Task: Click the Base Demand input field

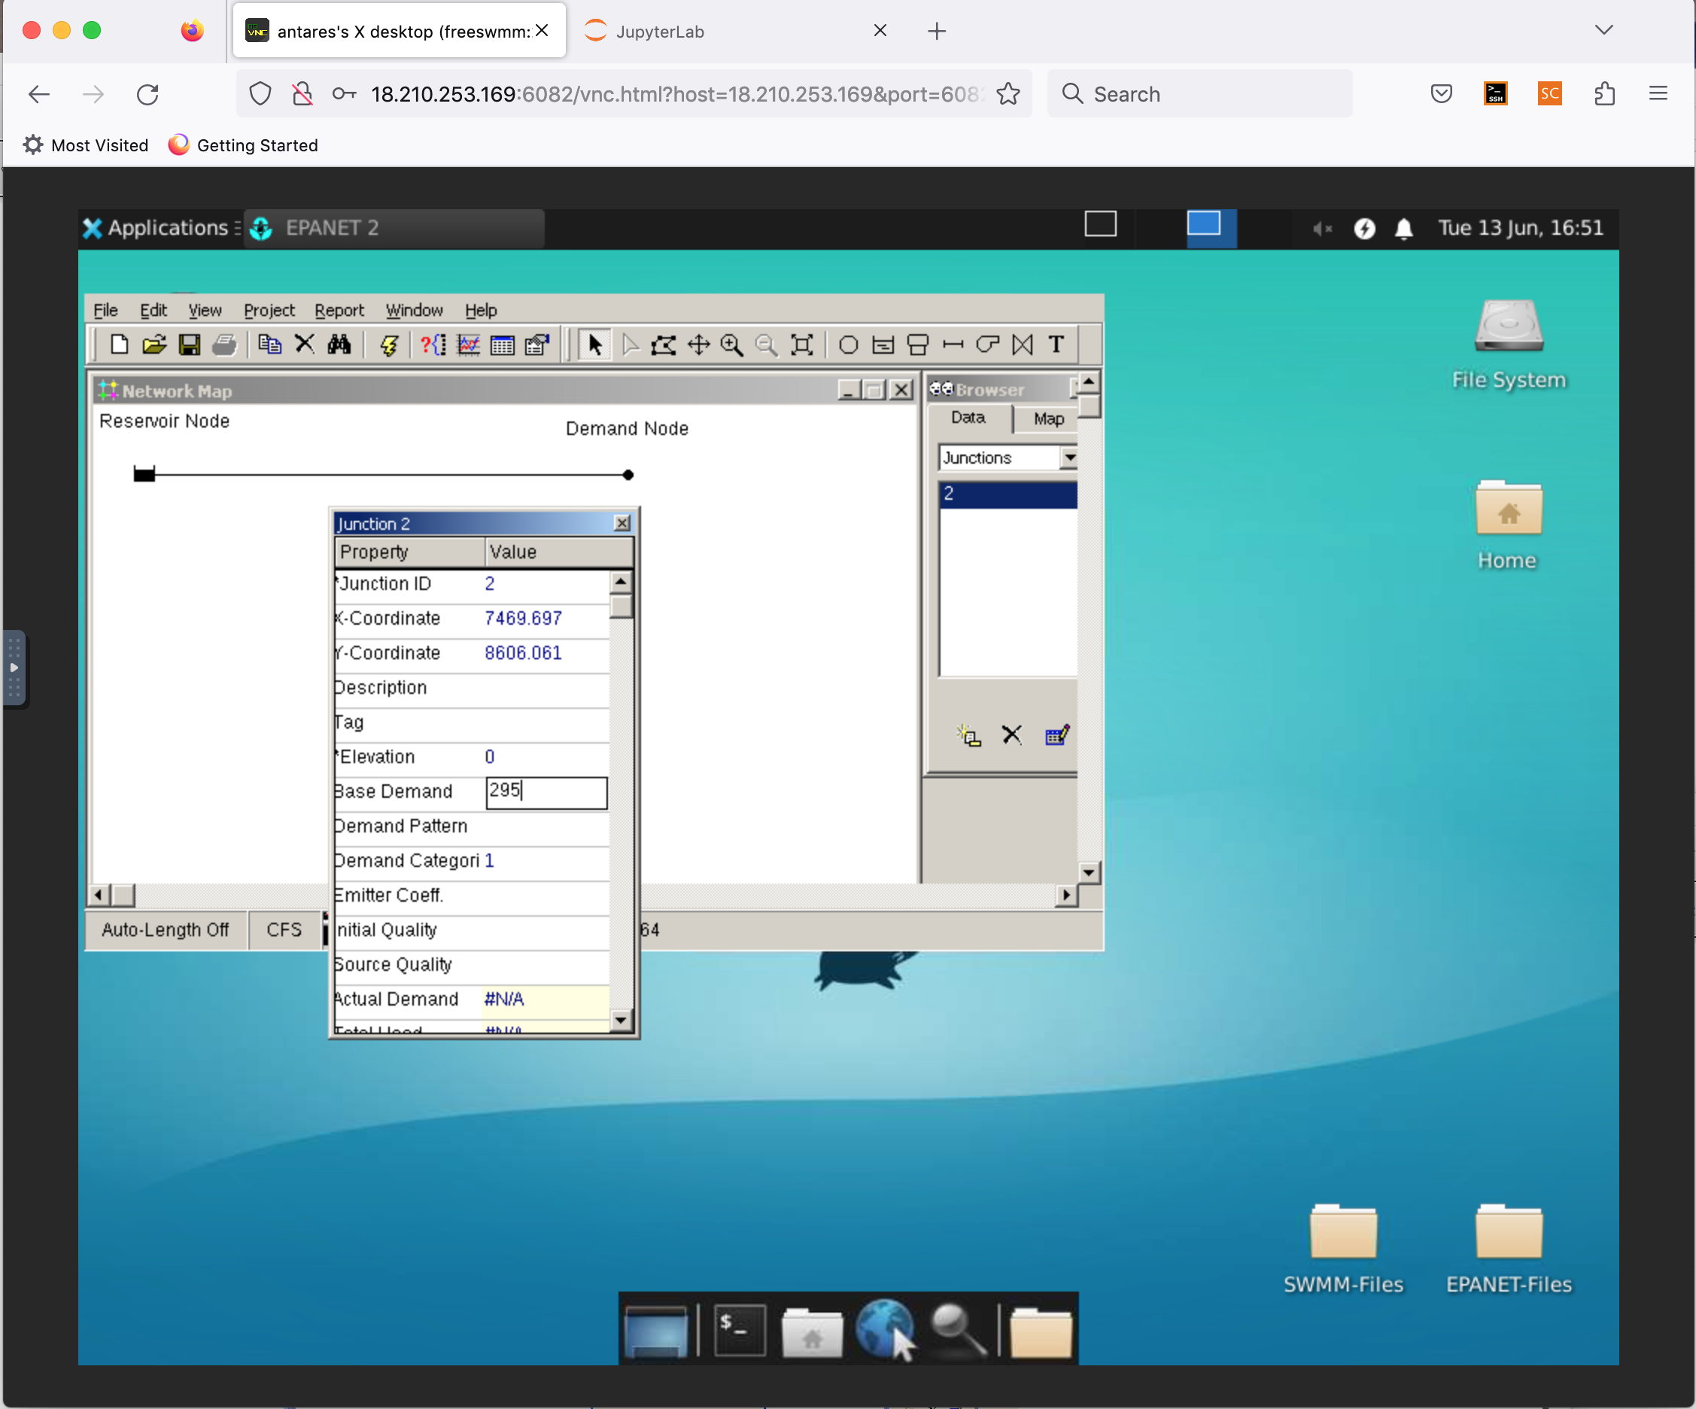Action: pos(546,792)
